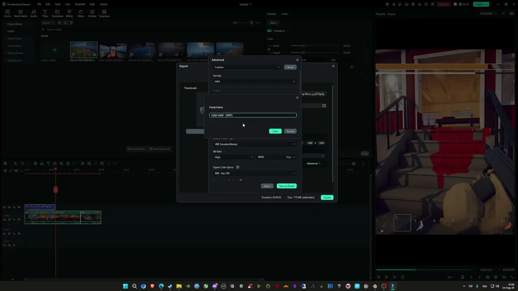Click the preview stop square button
The image size is (518, 291).
pyautogui.click(x=403, y=277)
